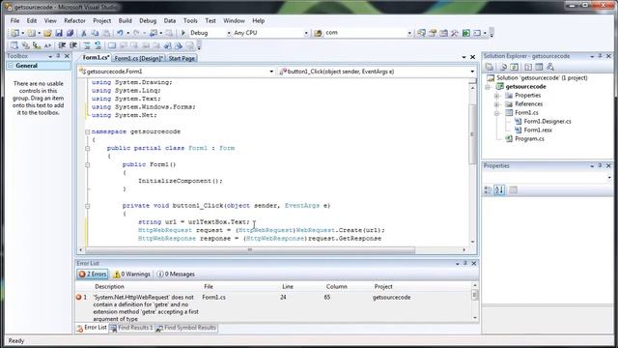
Task: Open the Debug configuration dropdown
Action: tap(229, 33)
